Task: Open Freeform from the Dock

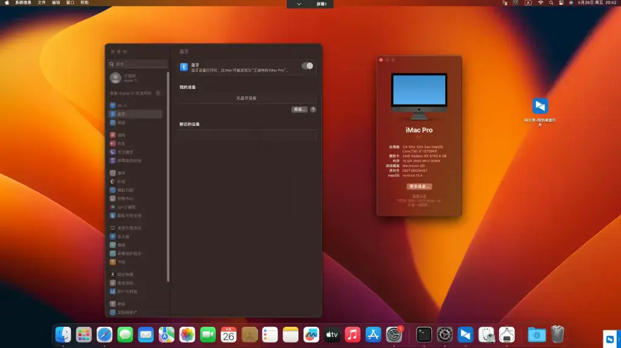Action: 311,335
